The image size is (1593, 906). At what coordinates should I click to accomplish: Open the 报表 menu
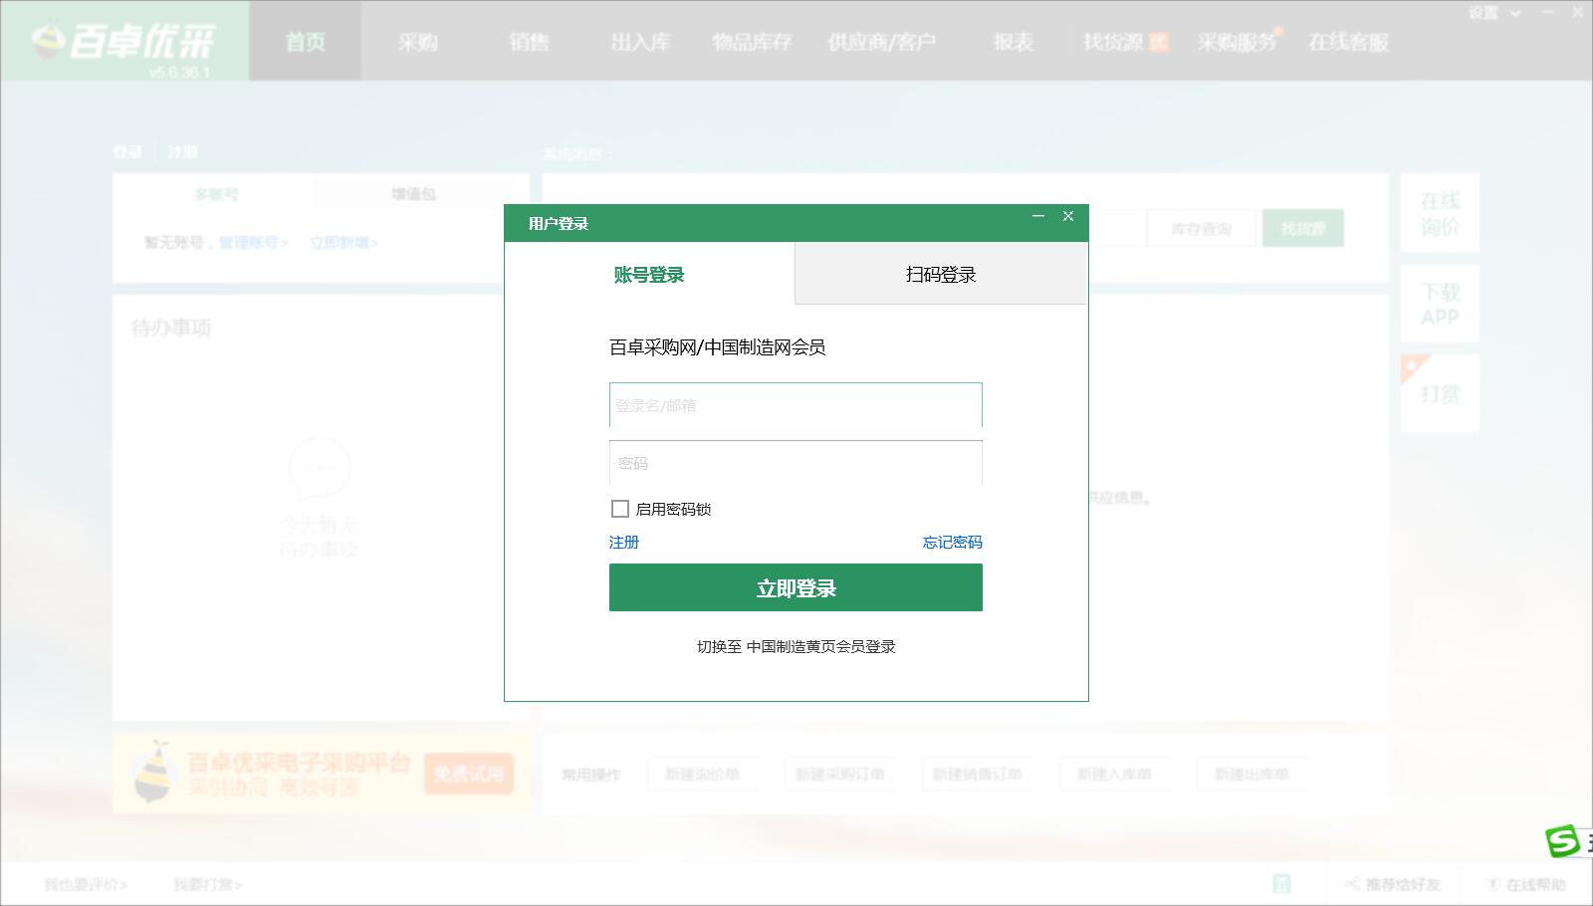1014,42
